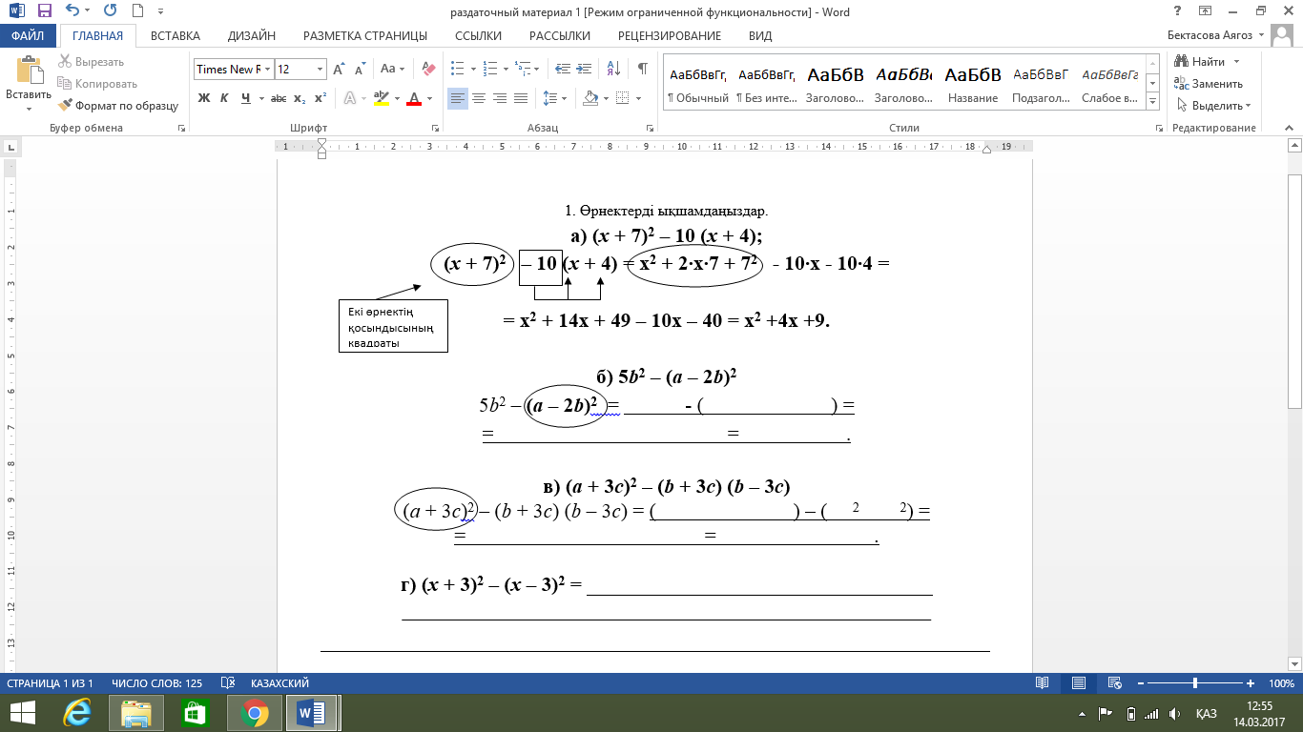Open the Windows Store taskbar icon
This screenshot has width=1303, height=732.
(x=195, y=713)
